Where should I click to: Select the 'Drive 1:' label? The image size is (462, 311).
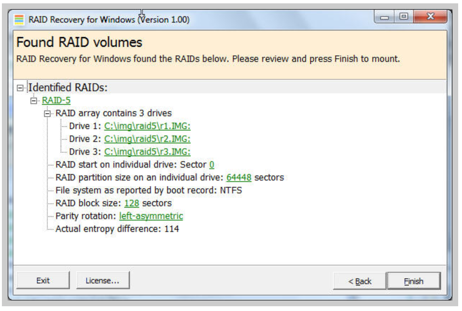pyautogui.click(x=85, y=126)
